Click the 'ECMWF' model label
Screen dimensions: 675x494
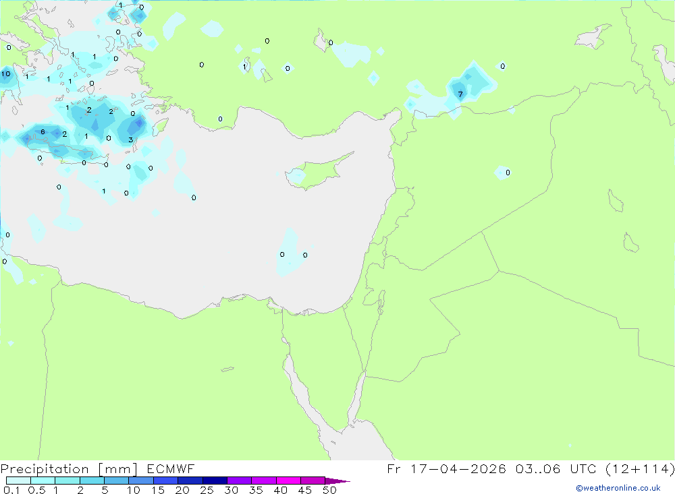[x=171, y=468]
